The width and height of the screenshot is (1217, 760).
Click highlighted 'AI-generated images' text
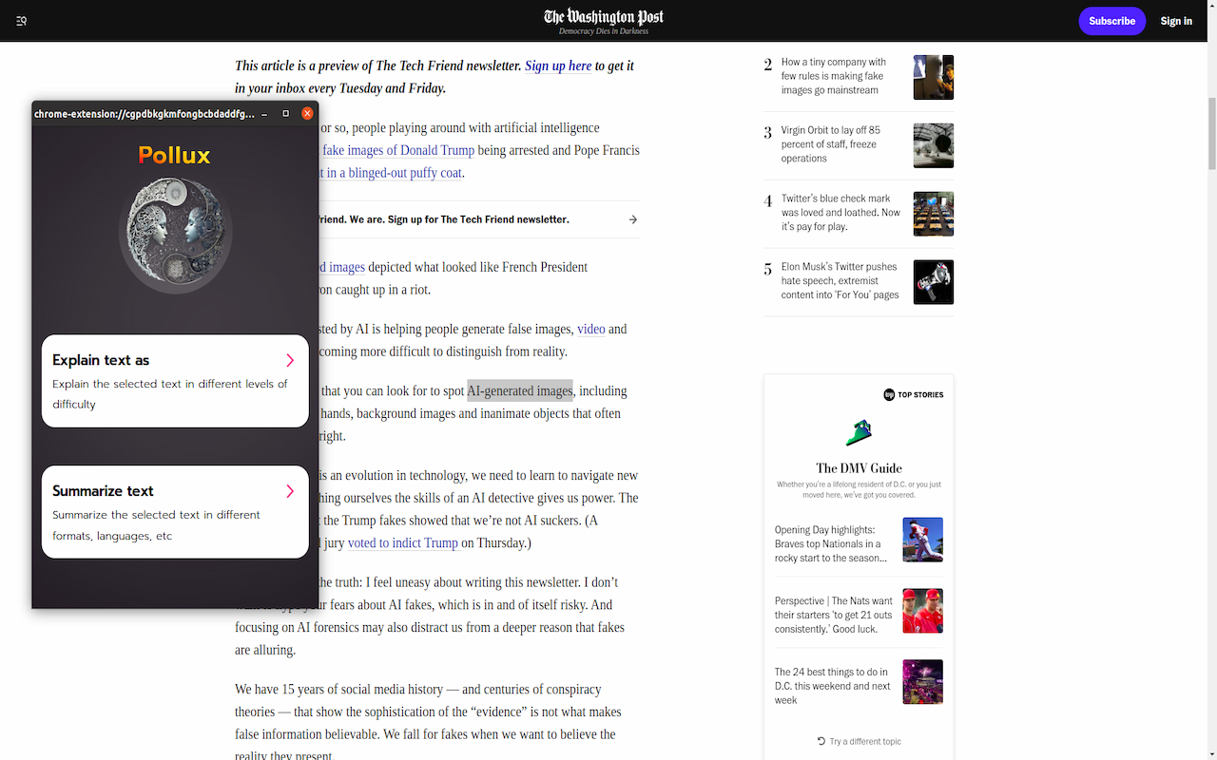click(520, 390)
